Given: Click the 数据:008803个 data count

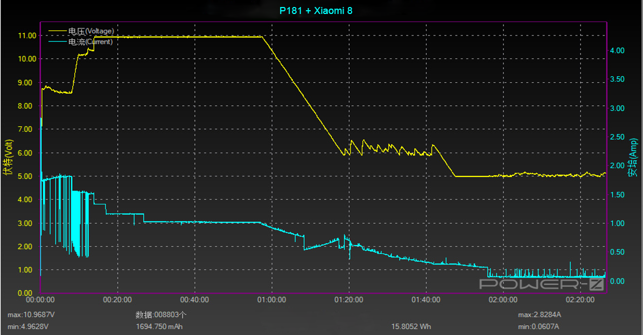Looking at the screenshot, I should point(160,315).
